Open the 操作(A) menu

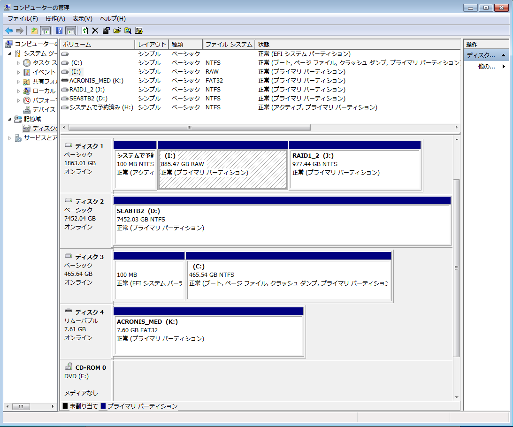click(x=55, y=19)
